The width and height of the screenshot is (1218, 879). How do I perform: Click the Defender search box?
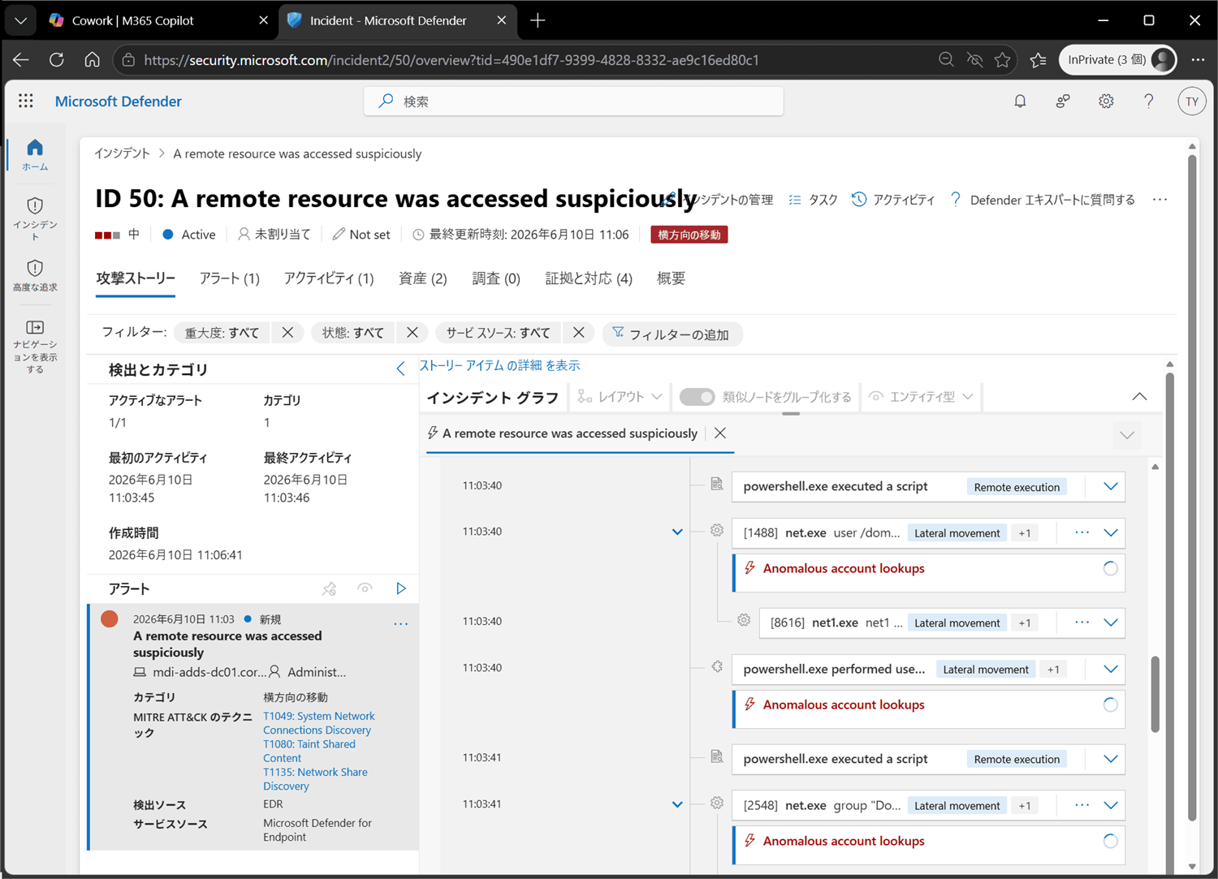coord(573,101)
